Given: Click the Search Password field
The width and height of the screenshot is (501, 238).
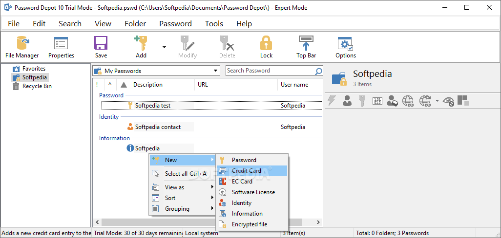Looking at the screenshot, I should 270,71.
